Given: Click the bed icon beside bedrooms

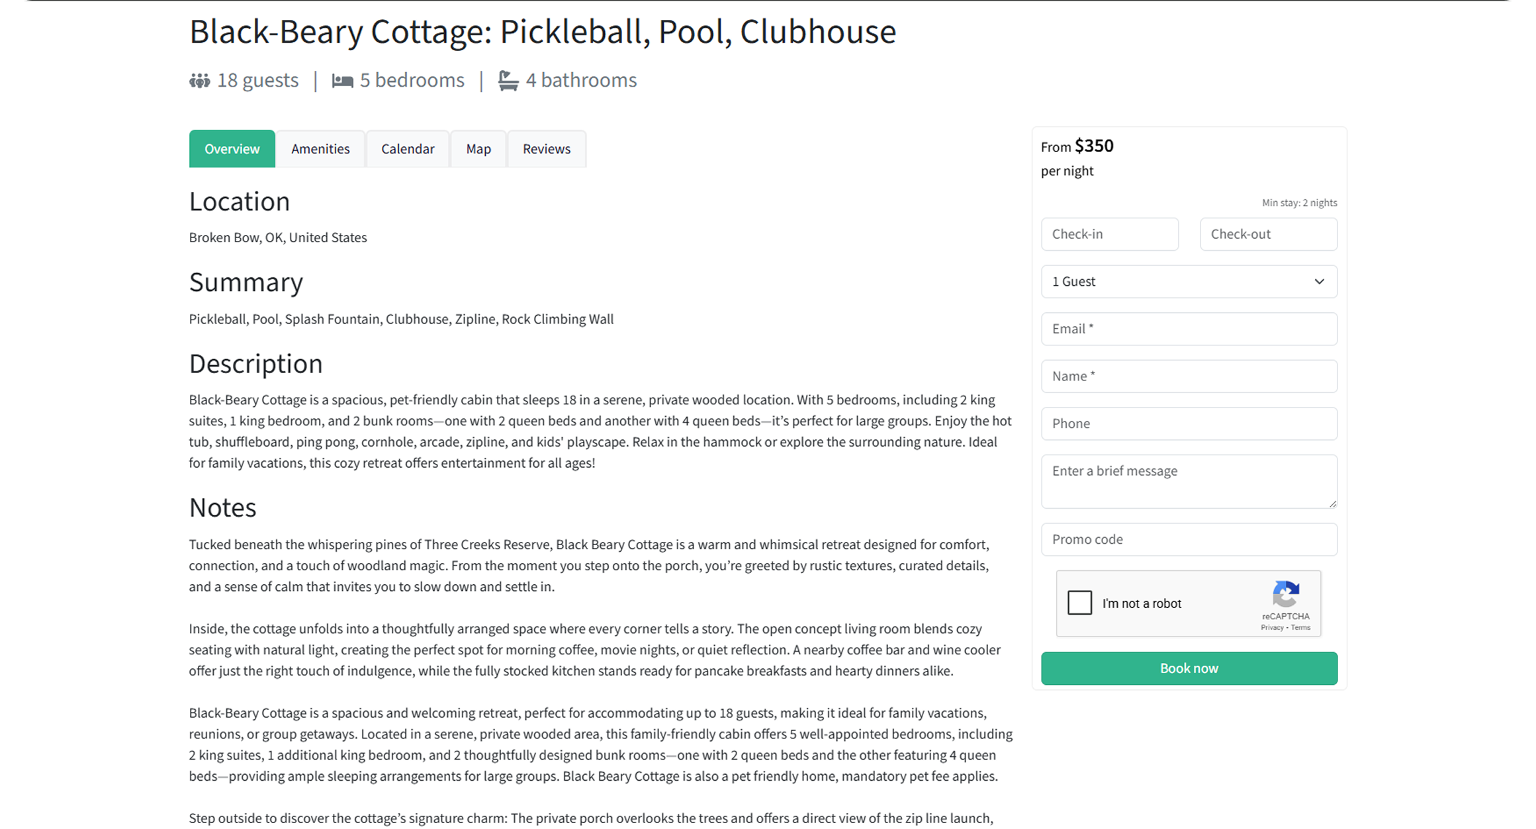Looking at the screenshot, I should click(x=342, y=81).
